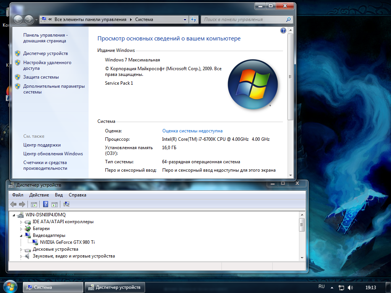The width and height of the screenshot is (391, 293).
Task: Toggle the console tree toolbar icon
Action: coord(34,204)
